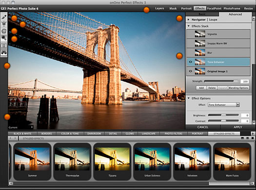Click the Contrast slider
Screen dimensions: 256x190
point(223,121)
